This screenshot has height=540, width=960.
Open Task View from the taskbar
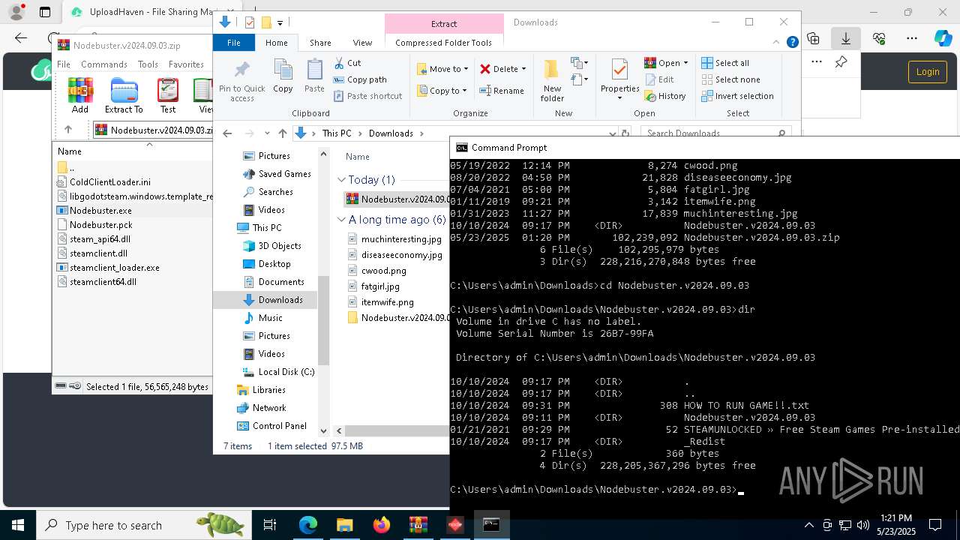(270, 525)
